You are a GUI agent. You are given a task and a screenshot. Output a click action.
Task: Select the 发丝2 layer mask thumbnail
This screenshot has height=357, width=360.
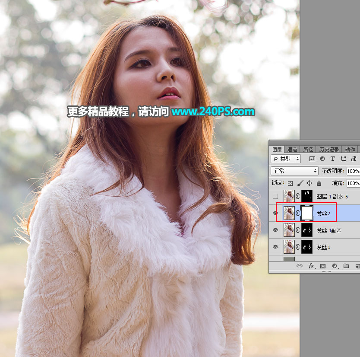(x=306, y=213)
